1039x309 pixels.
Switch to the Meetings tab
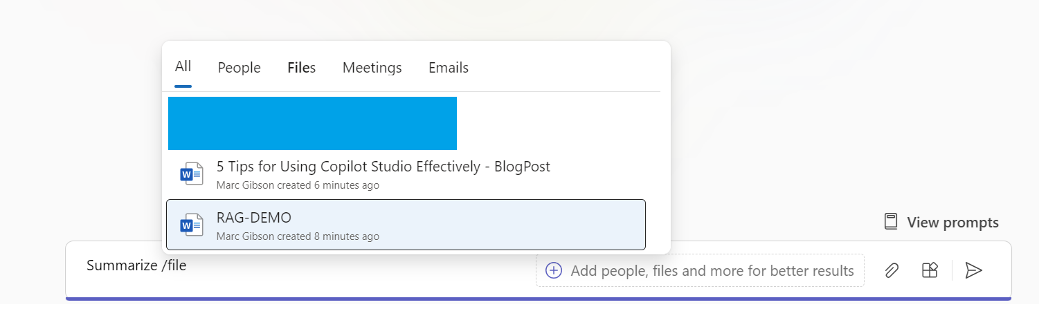tap(372, 68)
